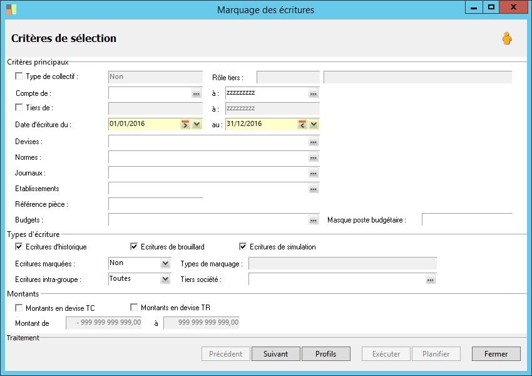Click the Référence pièce input field
This screenshot has width=532, height=376.
tap(155, 204)
